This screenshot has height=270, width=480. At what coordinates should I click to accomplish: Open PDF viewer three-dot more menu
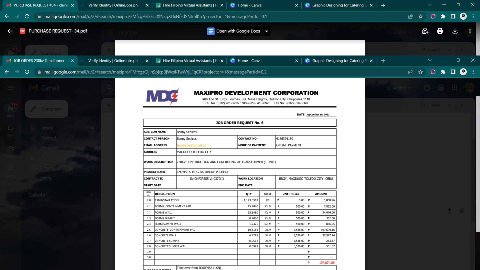coord(470,31)
